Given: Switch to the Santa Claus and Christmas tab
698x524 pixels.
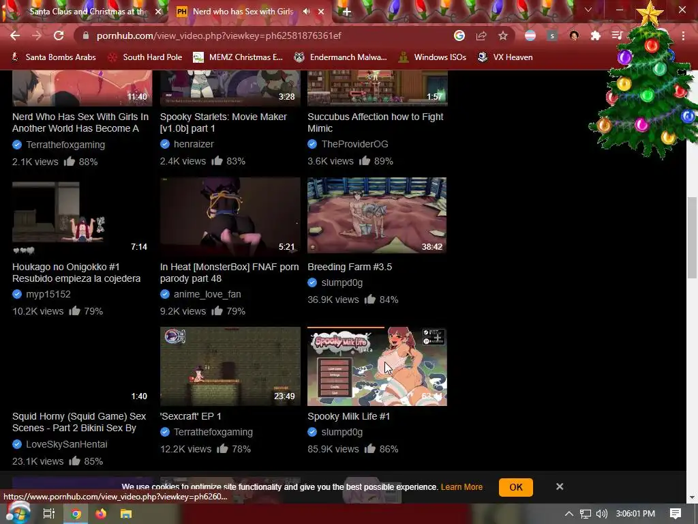Looking at the screenshot, I should 89,12.
